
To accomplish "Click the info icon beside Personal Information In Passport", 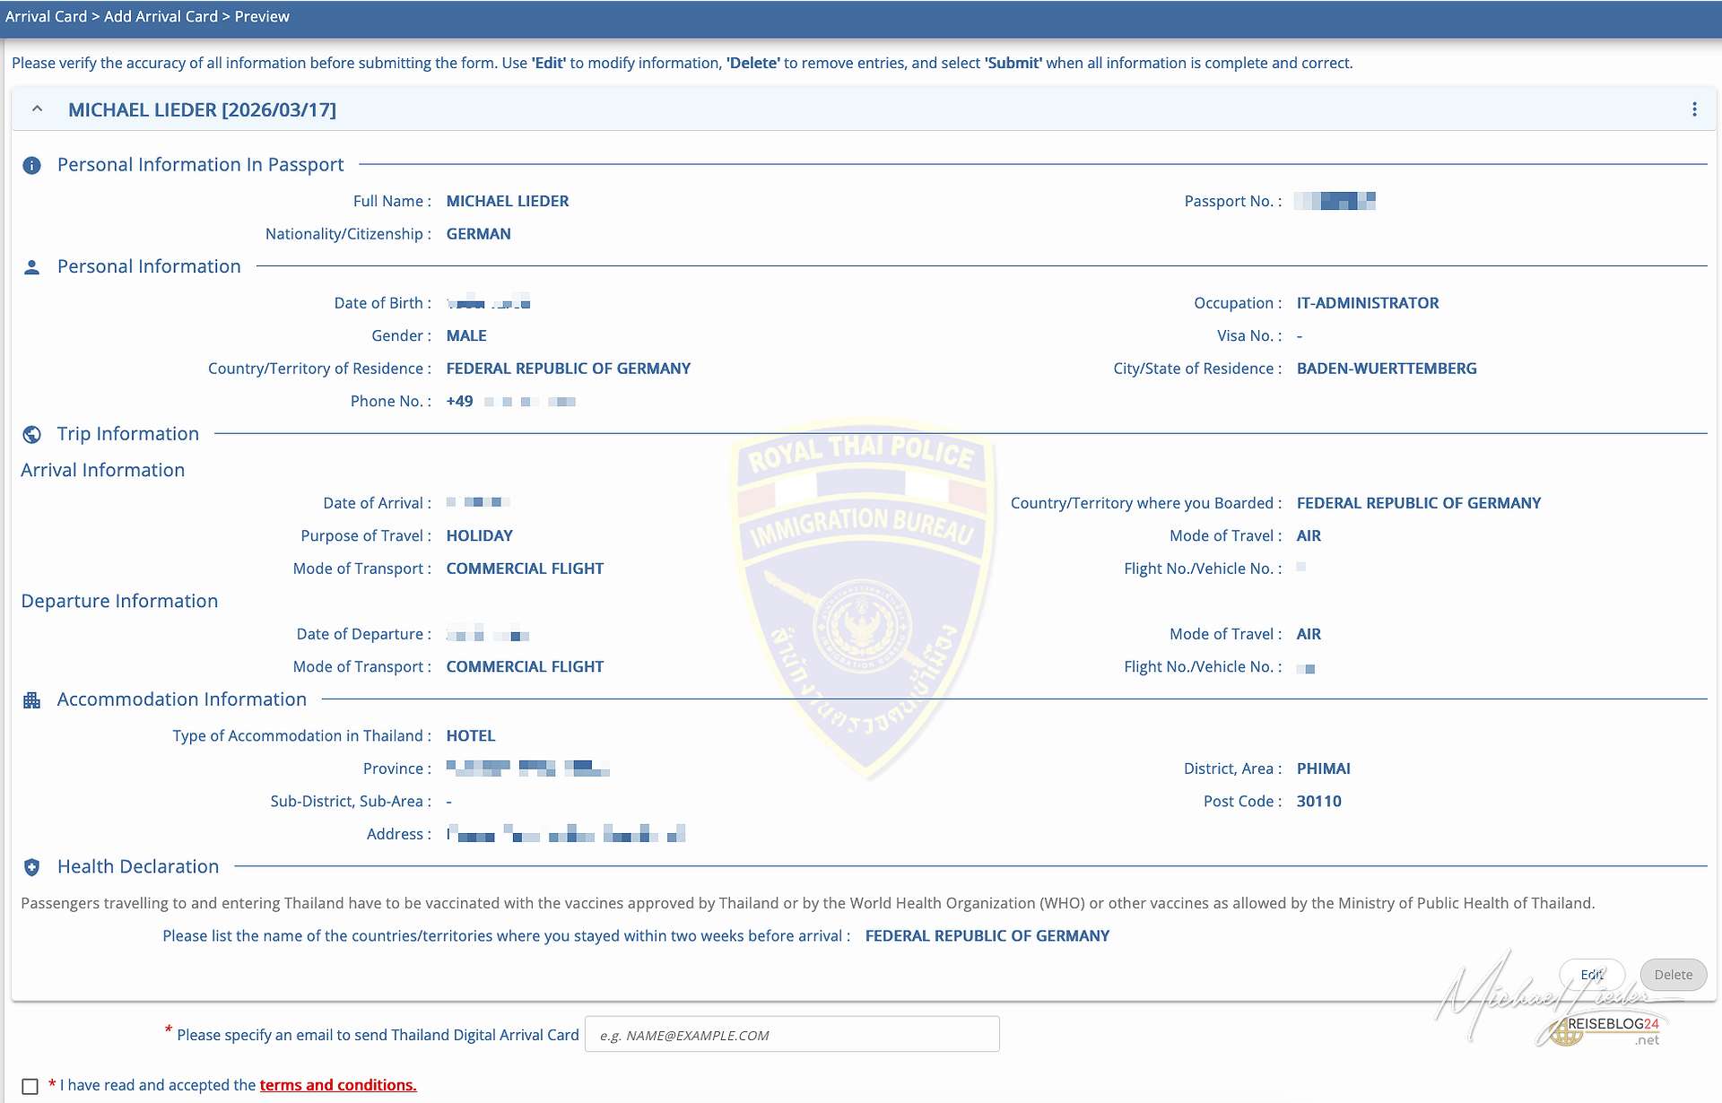I will click(31, 166).
